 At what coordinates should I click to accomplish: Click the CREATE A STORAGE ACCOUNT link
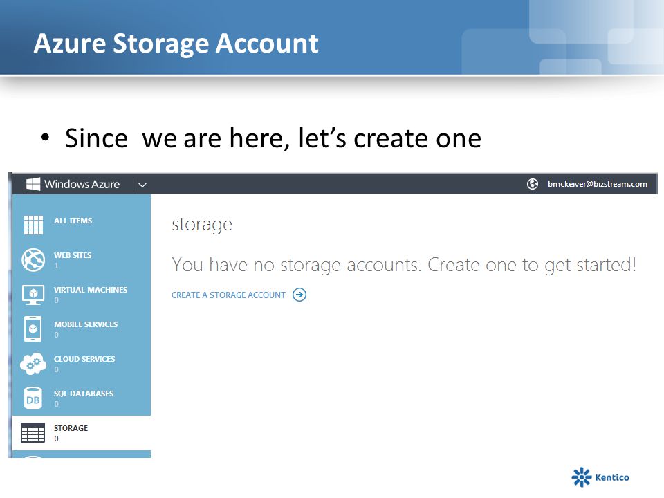[228, 295]
